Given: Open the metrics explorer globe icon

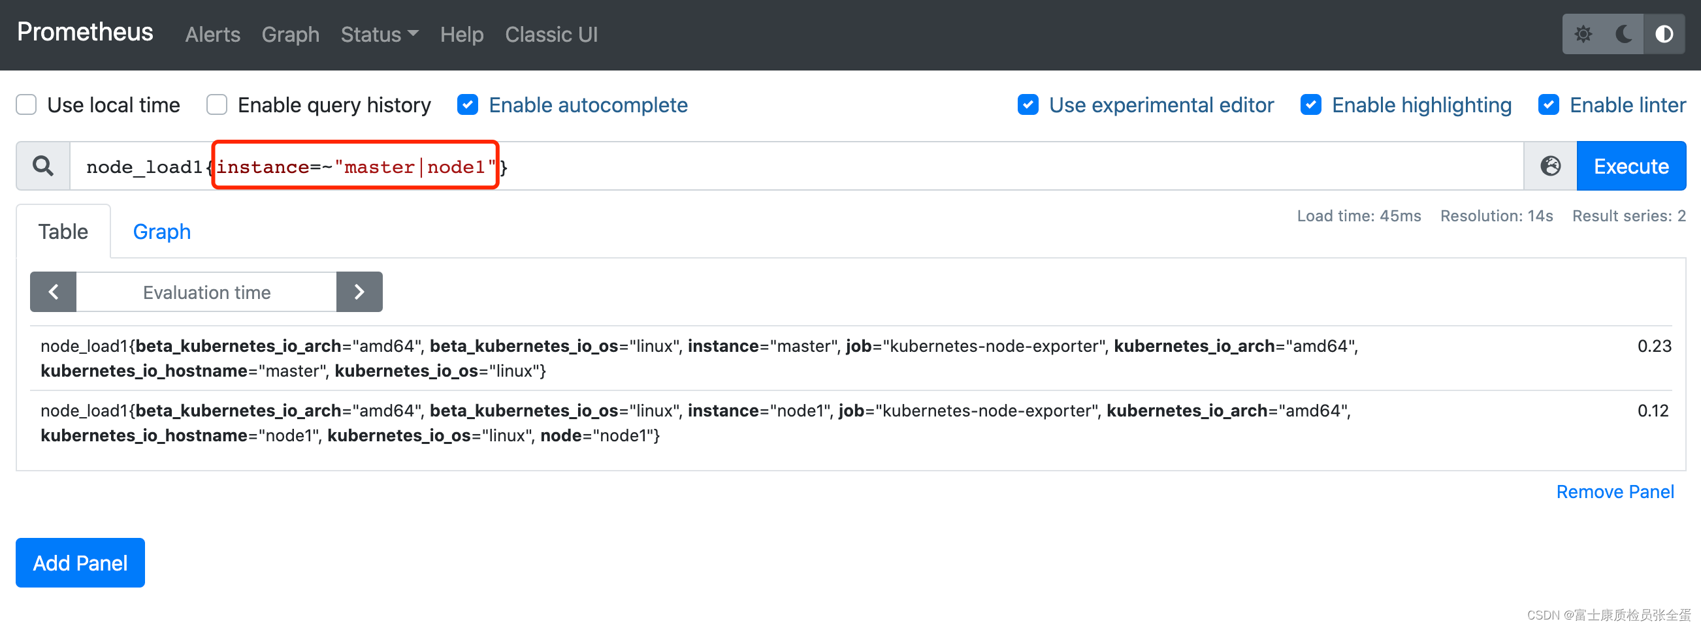Looking at the screenshot, I should pos(1550,166).
